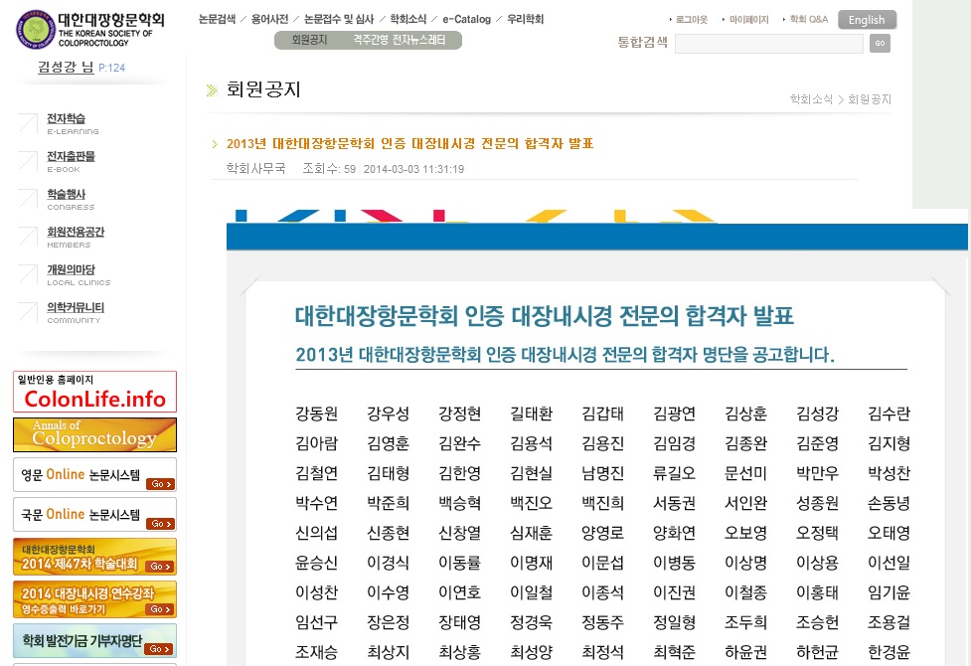The image size is (971, 666).
Task: Open the 용어사전 top menu
Action: pyautogui.click(x=271, y=19)
